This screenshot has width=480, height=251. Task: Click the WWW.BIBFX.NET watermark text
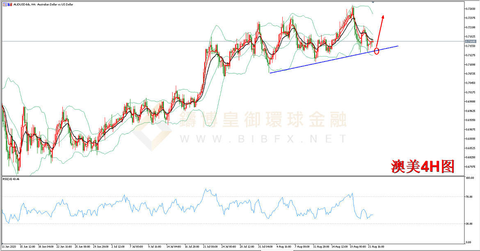coord(262,139)
